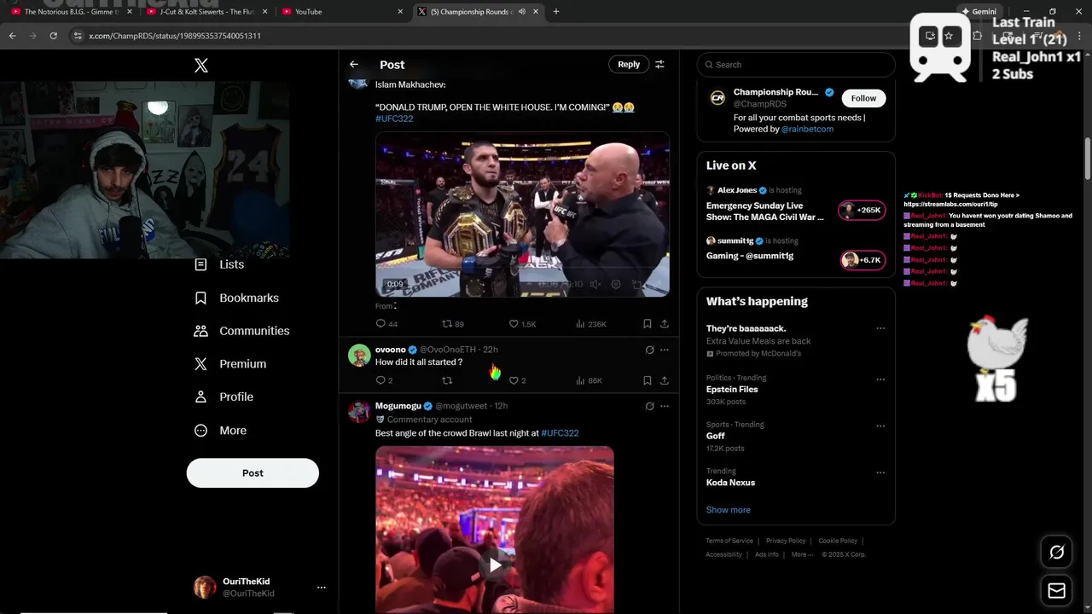
Task: Share ovoono's comment
Action: point(665,380)
